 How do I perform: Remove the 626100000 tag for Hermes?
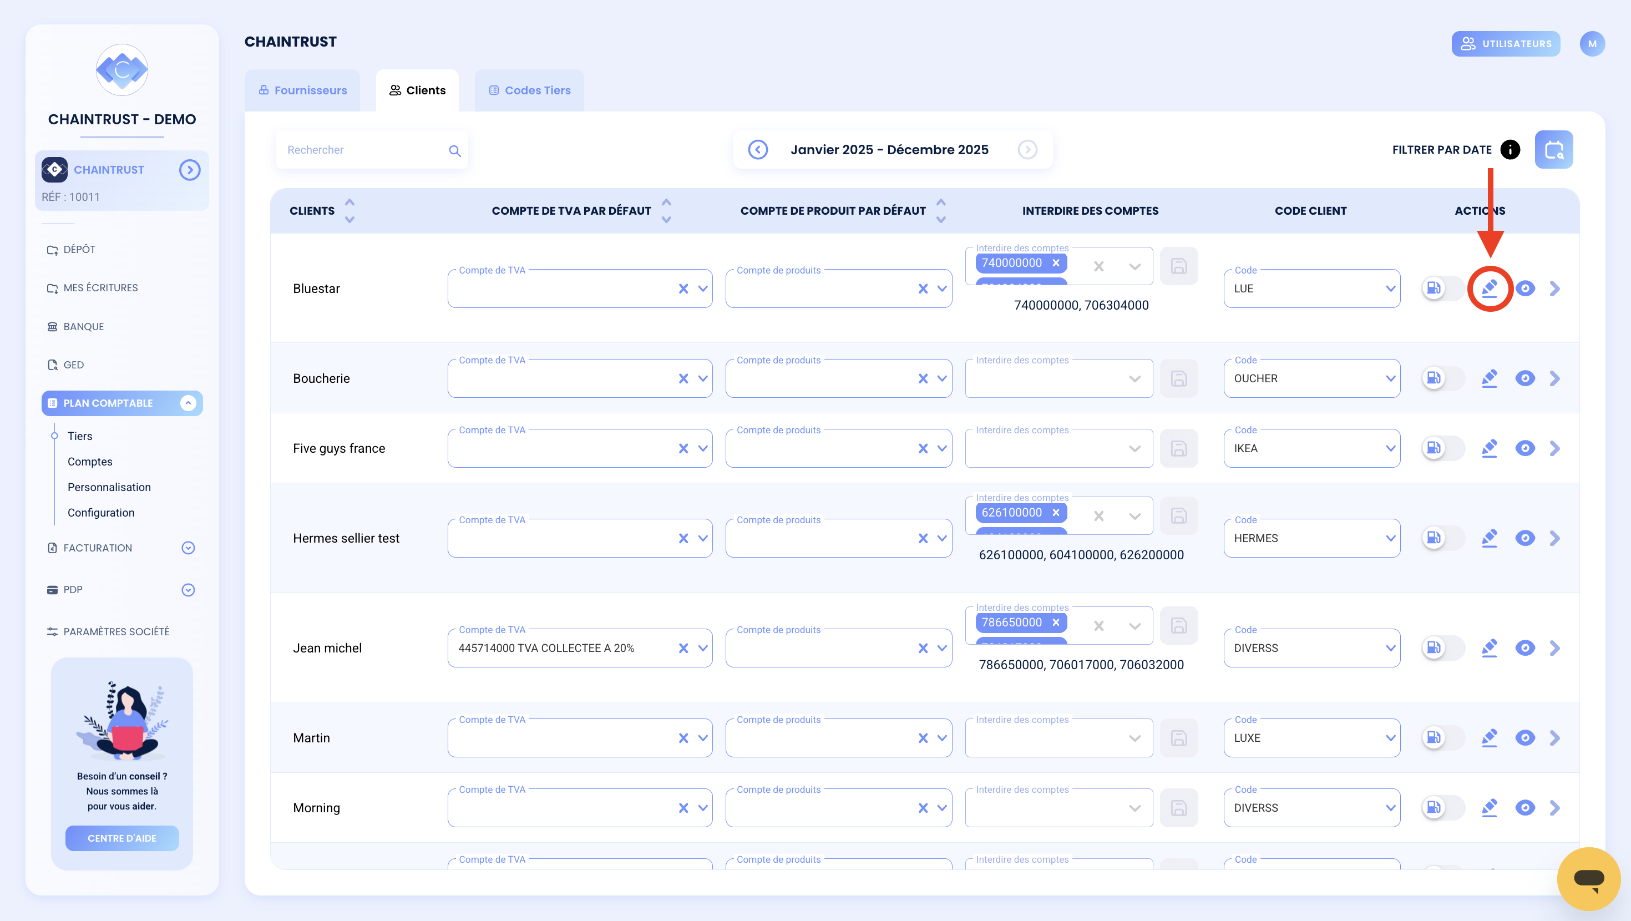point(1056,513)
